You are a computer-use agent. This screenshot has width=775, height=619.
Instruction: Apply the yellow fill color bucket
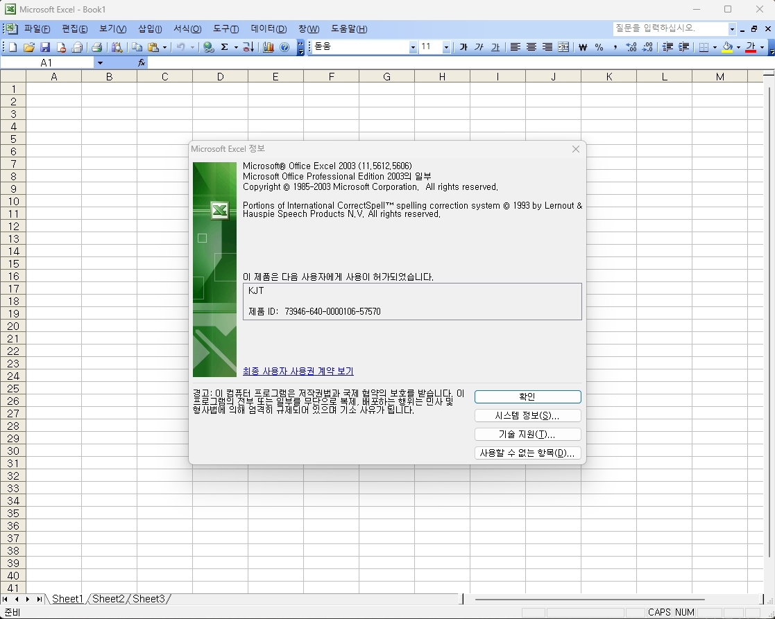[x=726, y=47]
